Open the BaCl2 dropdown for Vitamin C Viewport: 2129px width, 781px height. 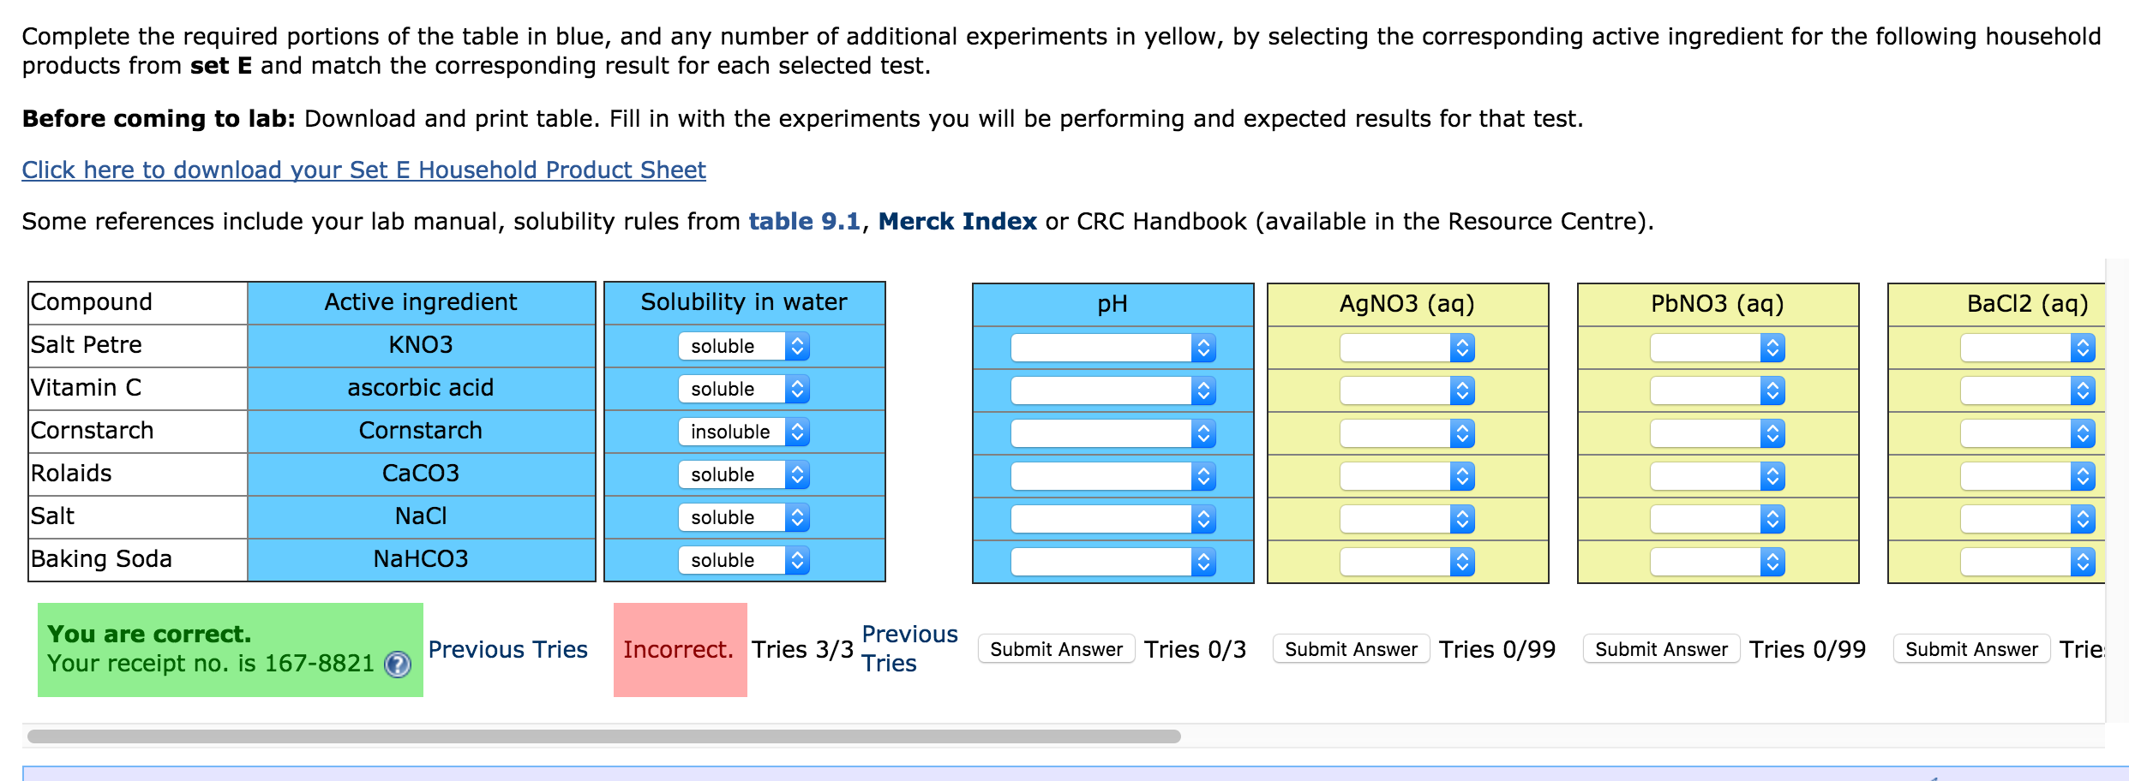tap(2027, 390)
